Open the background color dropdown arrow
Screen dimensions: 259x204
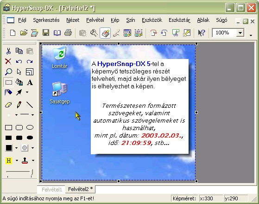pos(32,148)
